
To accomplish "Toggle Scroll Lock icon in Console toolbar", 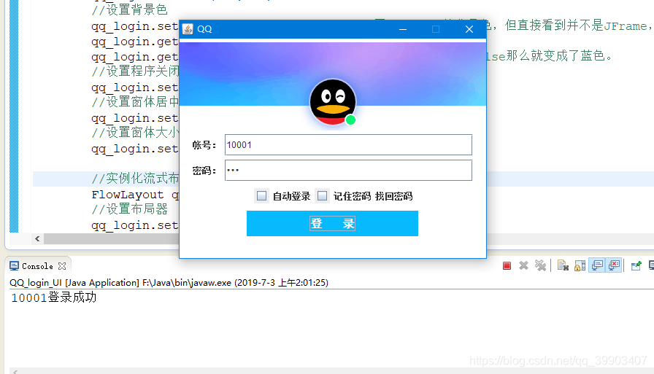I will point(580,265).
